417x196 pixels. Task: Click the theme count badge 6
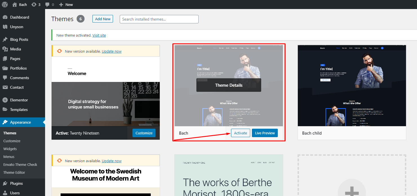pos(80,19)
